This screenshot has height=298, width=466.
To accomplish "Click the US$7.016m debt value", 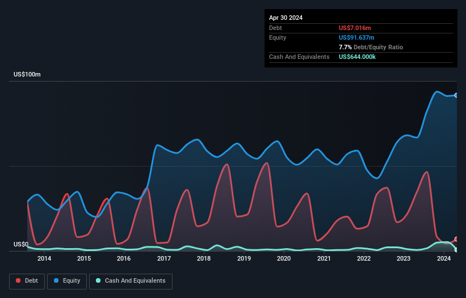I will (355, 28).
